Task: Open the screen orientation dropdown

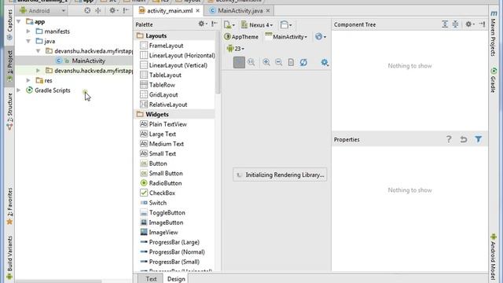Action: pyautogui.click(x=286, y=25)
